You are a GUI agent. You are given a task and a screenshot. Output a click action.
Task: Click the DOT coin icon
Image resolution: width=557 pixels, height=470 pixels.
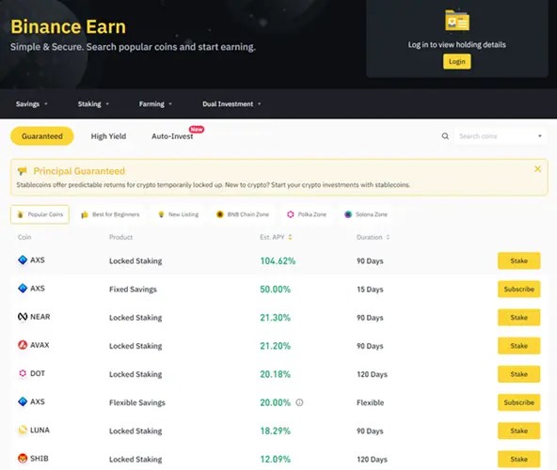pyautogui.click(x=23, y=373)
